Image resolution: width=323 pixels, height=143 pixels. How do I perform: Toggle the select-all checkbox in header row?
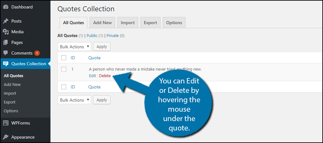coord(64,58)
